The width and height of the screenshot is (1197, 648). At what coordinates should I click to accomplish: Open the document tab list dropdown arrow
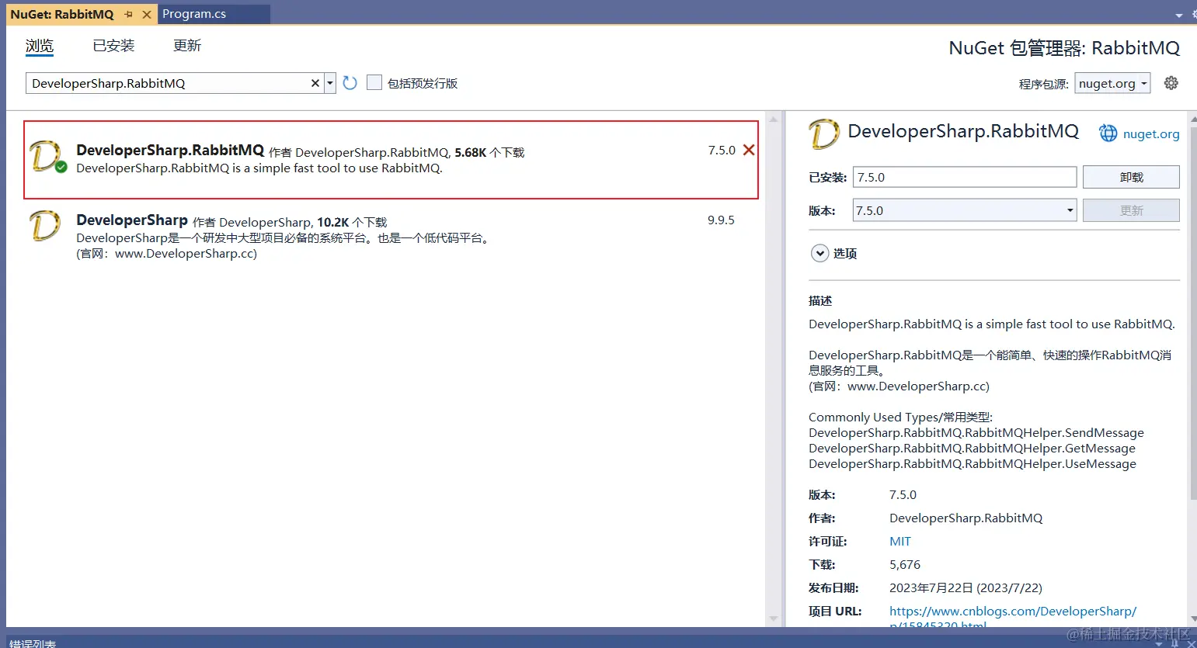pos(1178,15)
